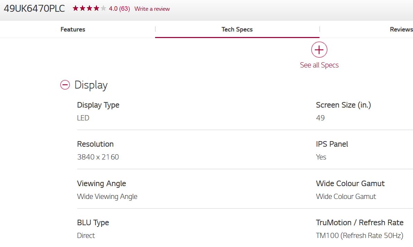
Task: Select the Tech Specs tab
Action: point(237,29)
